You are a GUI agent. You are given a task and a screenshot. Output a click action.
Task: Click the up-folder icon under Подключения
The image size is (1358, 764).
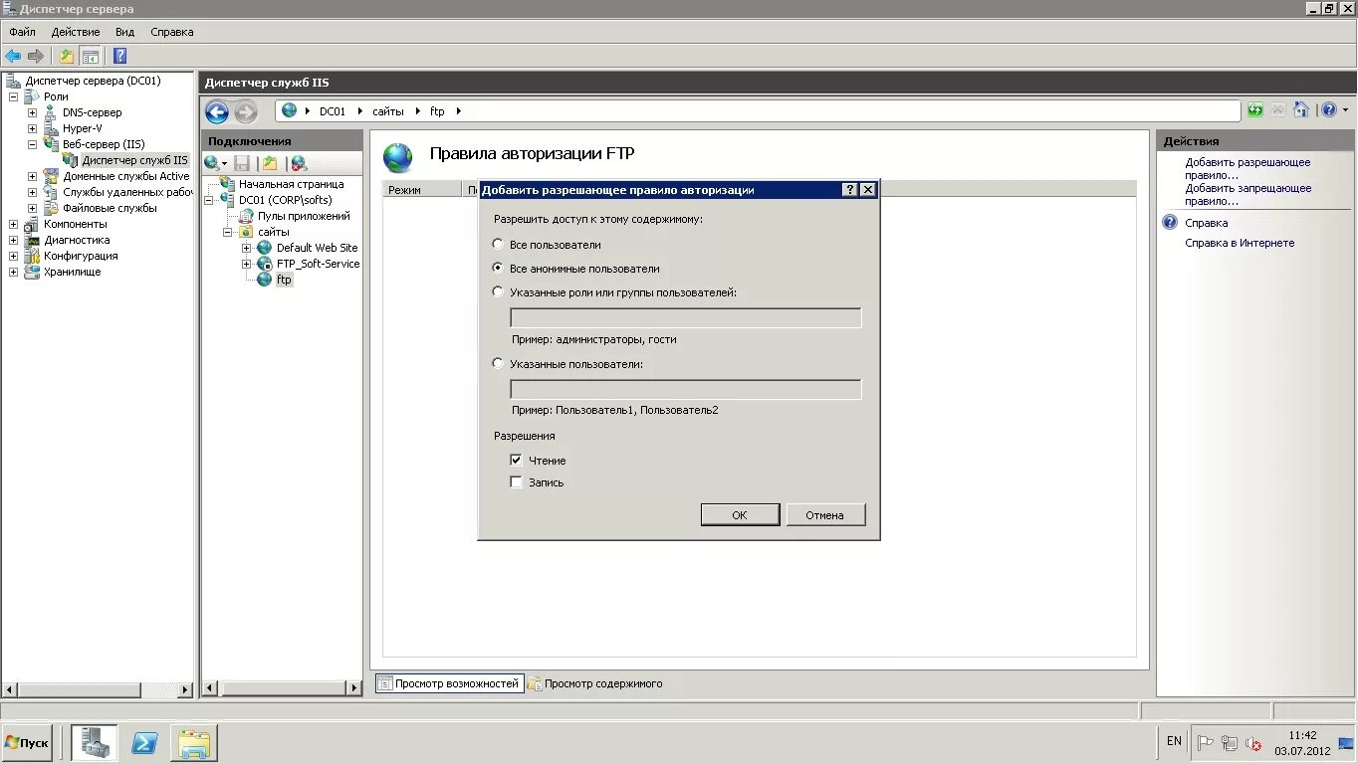coord(269,163)
